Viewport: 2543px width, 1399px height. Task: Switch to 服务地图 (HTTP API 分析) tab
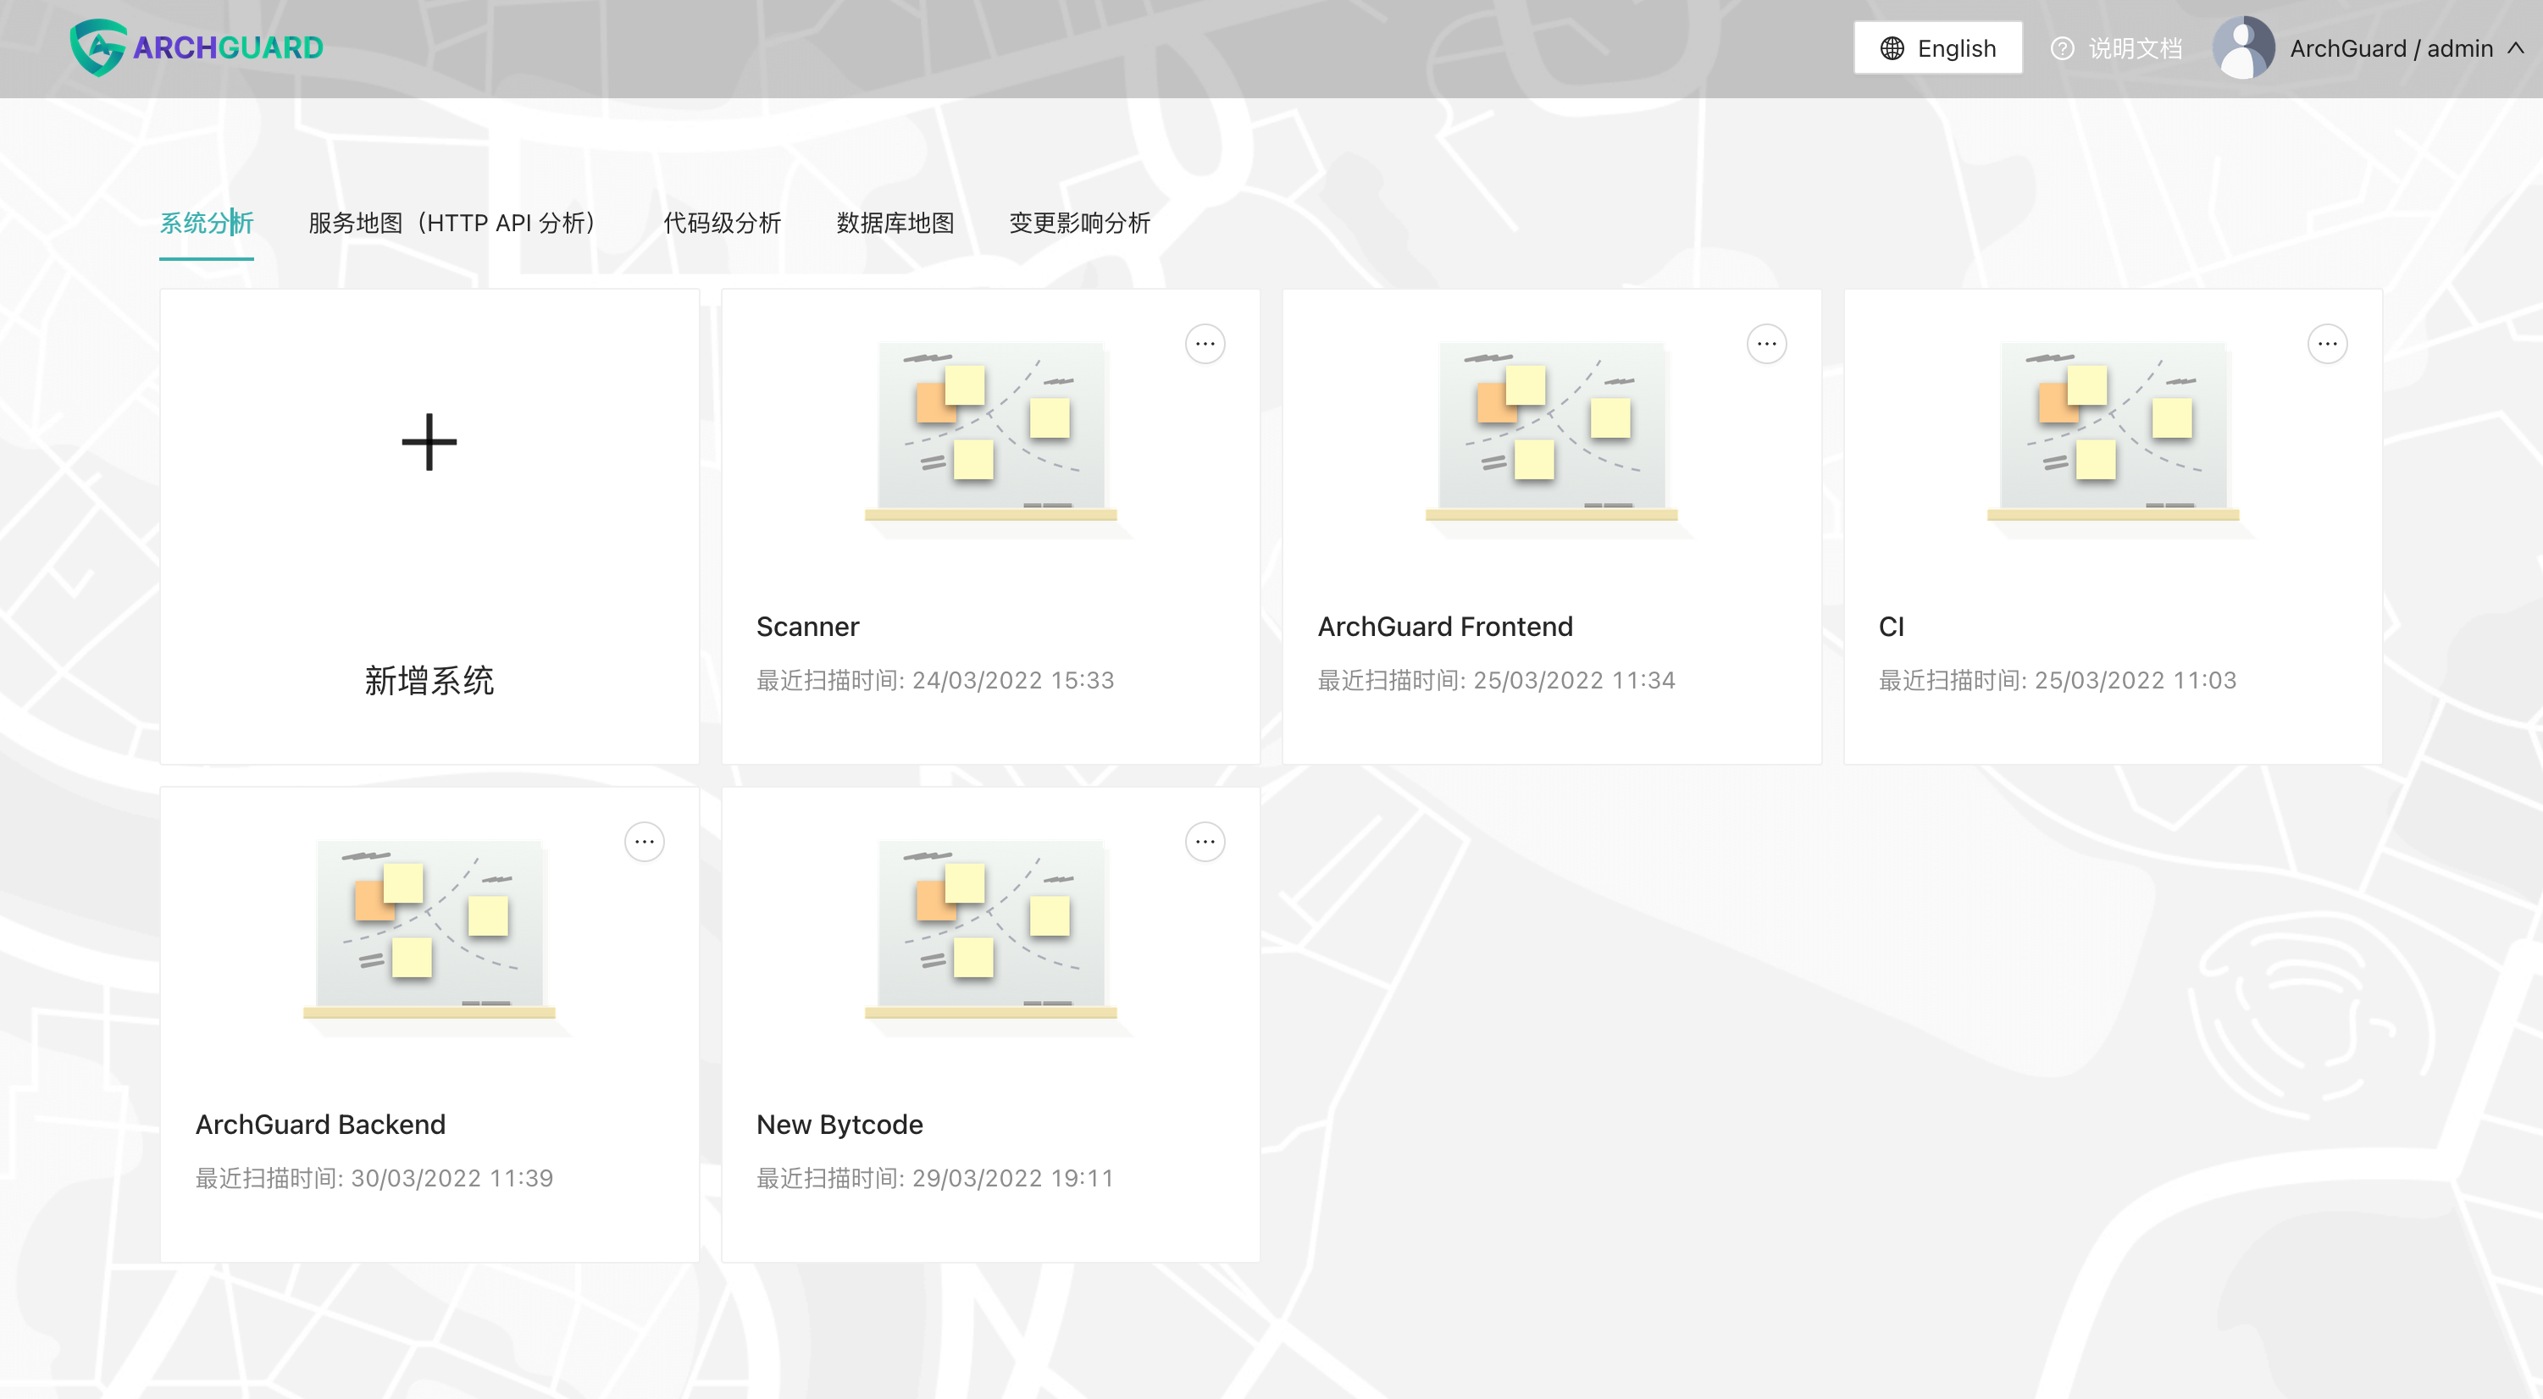click(x=453, y=223)
